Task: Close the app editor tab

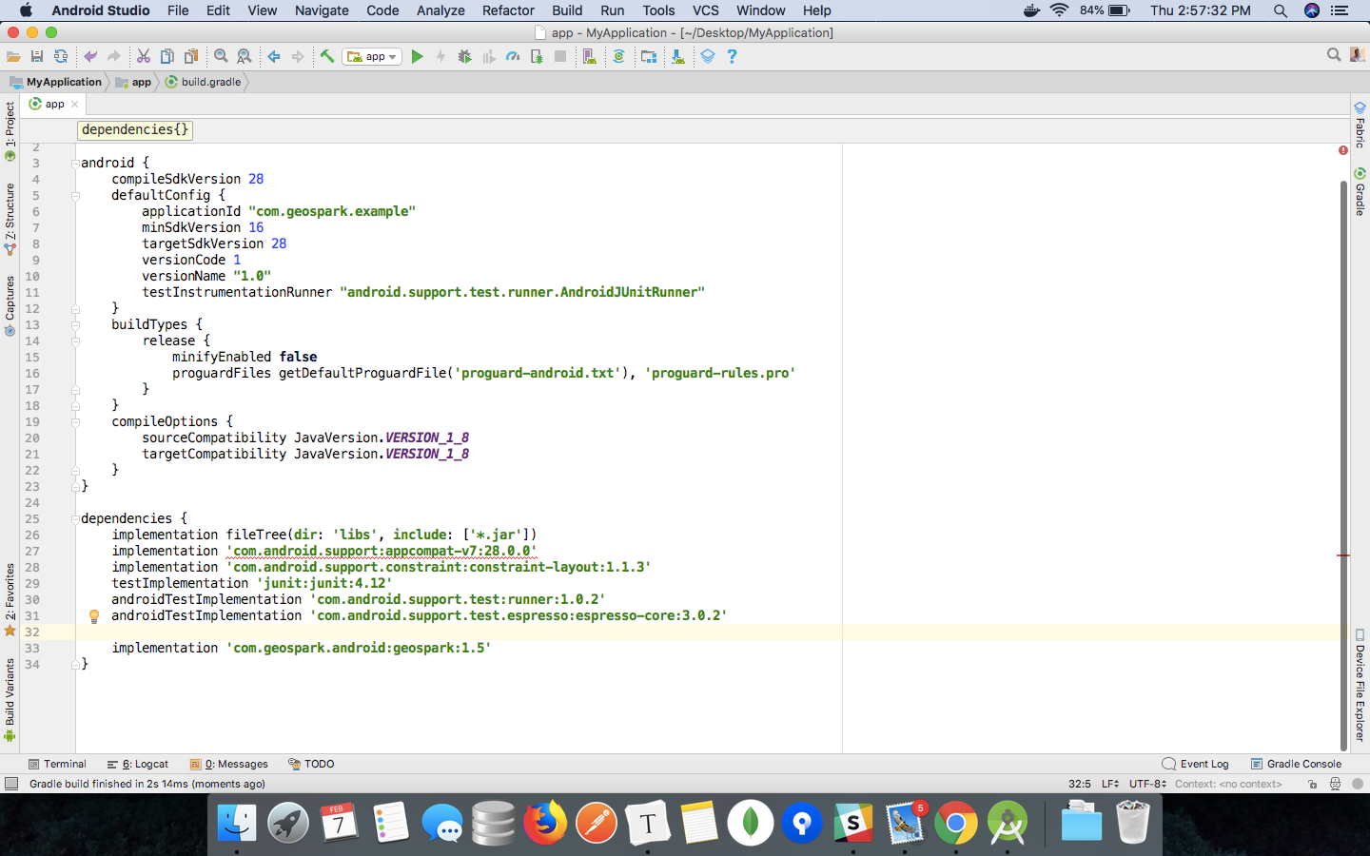Action: (75, 105)
